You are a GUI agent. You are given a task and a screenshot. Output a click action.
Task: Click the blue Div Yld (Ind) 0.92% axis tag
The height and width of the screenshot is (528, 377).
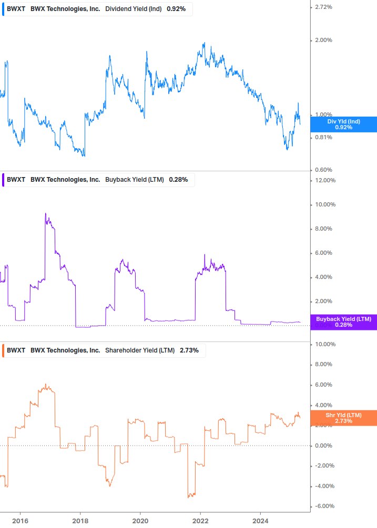(x=344, y=125)
